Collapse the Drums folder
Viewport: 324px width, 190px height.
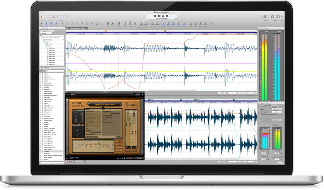pyautogui.click(x=45, y=46)
